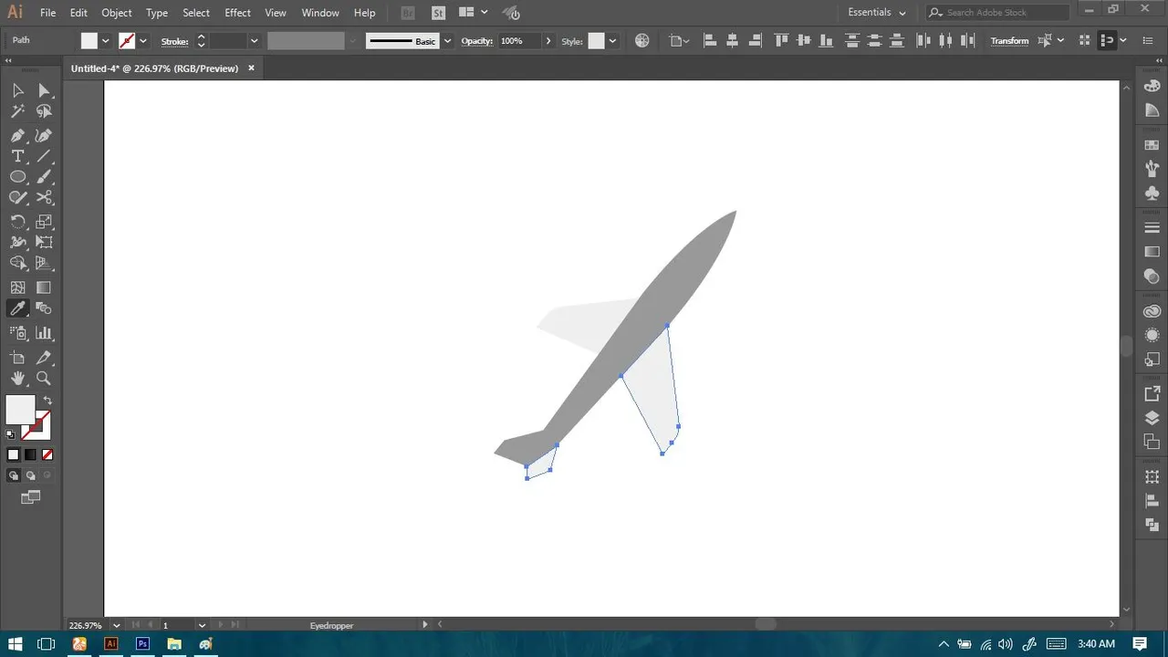This screenshot has height=657, width=1168.
Task: Open the Essentials workspace dropdown
Action: (877, 13)
